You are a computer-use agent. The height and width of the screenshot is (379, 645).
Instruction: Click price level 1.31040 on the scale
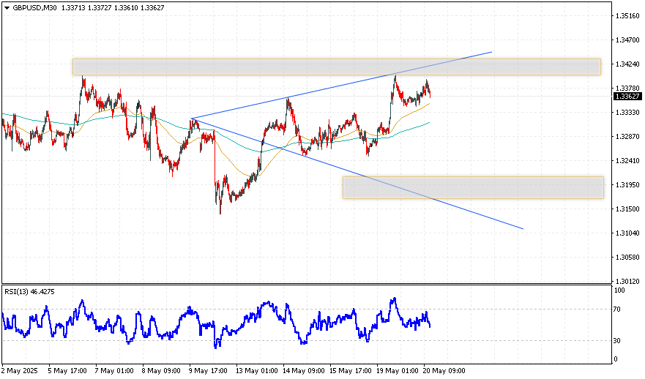pyautogui.click(x=627, y=233)
